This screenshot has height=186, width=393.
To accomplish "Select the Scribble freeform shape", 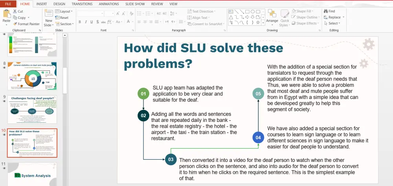I will (231, 22).
